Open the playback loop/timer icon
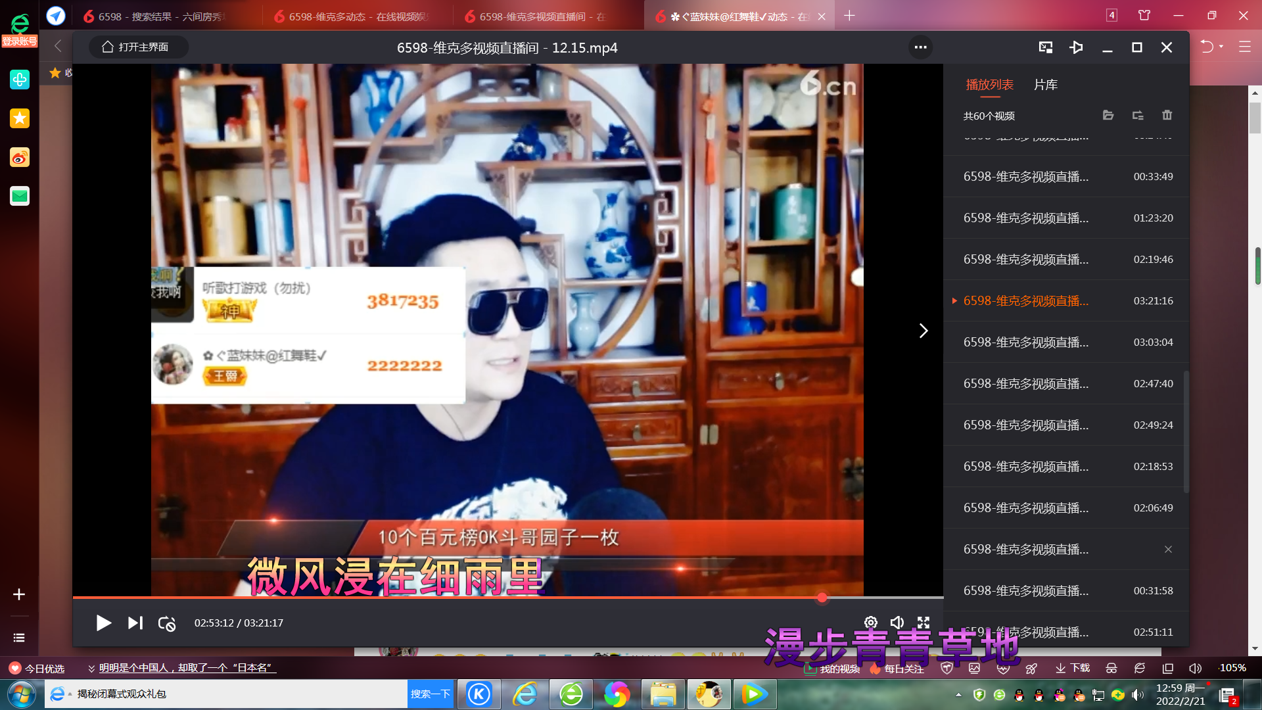 pos(167,623)
